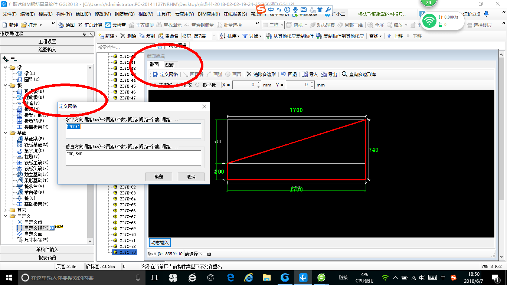
Task: Click 导入 import polygon icon
Action: pyautogui.click(x=304, y=74)
